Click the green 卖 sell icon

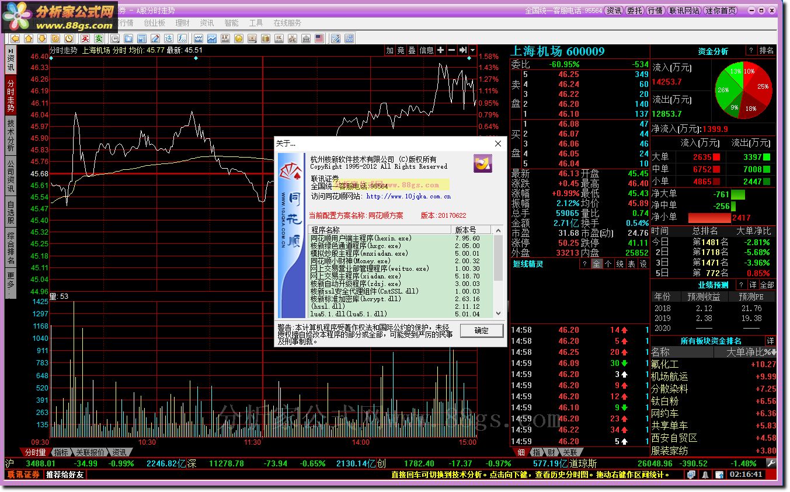point(99,39)
